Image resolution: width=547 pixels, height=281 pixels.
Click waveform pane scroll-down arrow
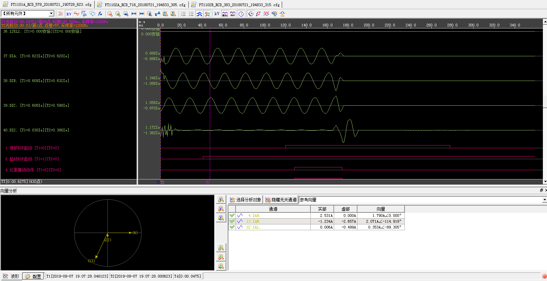point(545,182)
